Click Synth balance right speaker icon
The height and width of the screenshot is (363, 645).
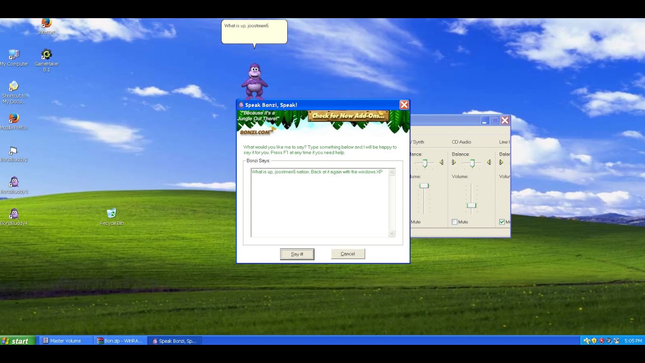click(x=441, y=162)
